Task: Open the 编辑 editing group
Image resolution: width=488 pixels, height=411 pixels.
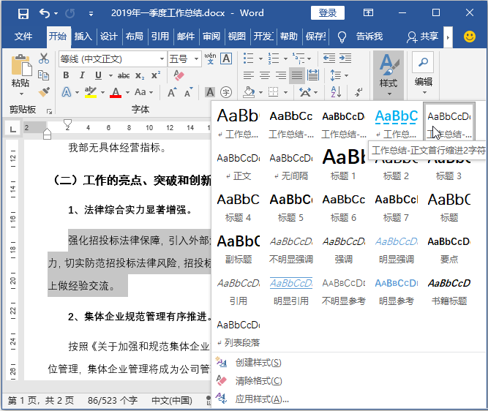Action: pyautogui.click(x=424, y=74)
